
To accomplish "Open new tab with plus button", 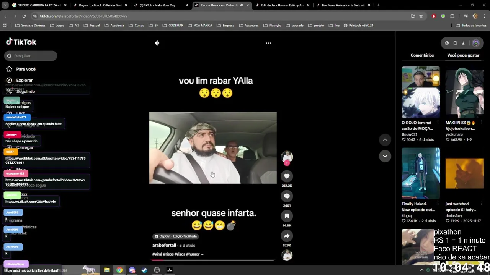I will 378,5.
